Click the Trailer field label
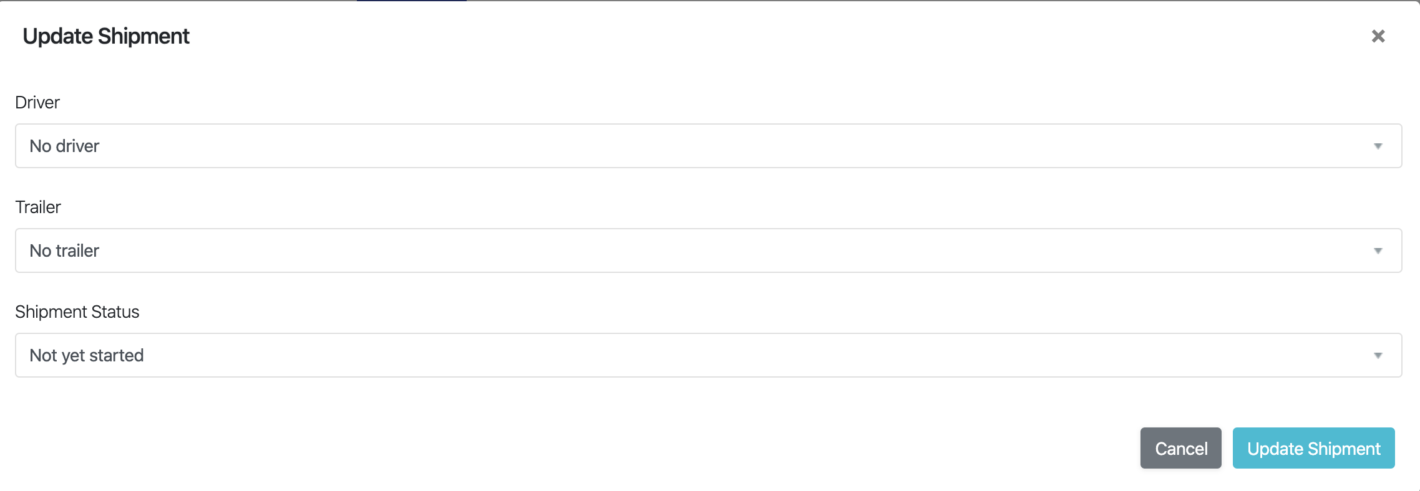 (x=38, y=207)
